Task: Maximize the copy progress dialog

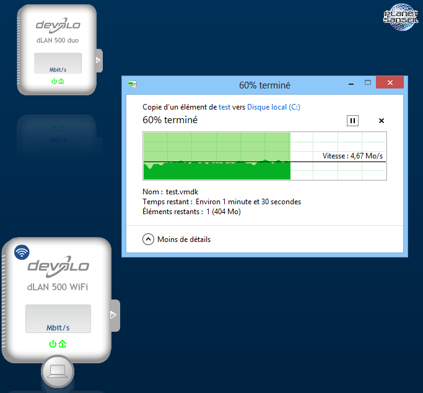Action: click(368, 82)
